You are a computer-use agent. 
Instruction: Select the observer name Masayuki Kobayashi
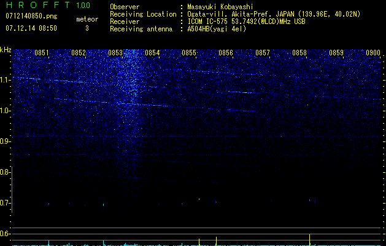(x=220, y=7)
